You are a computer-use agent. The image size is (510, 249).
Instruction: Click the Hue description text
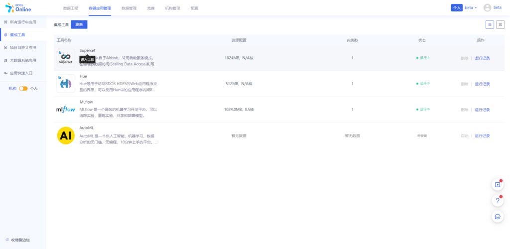(x=119, y=87)
